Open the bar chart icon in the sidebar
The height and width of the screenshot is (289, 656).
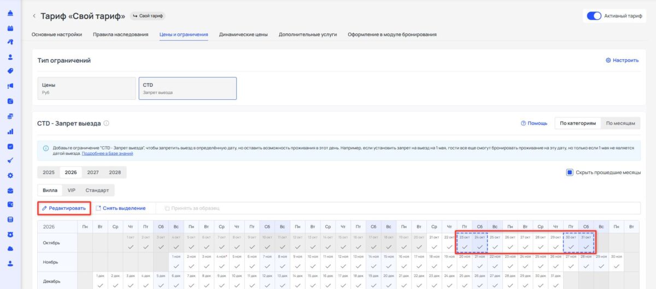pyautogui.click(x=10, y=131)
